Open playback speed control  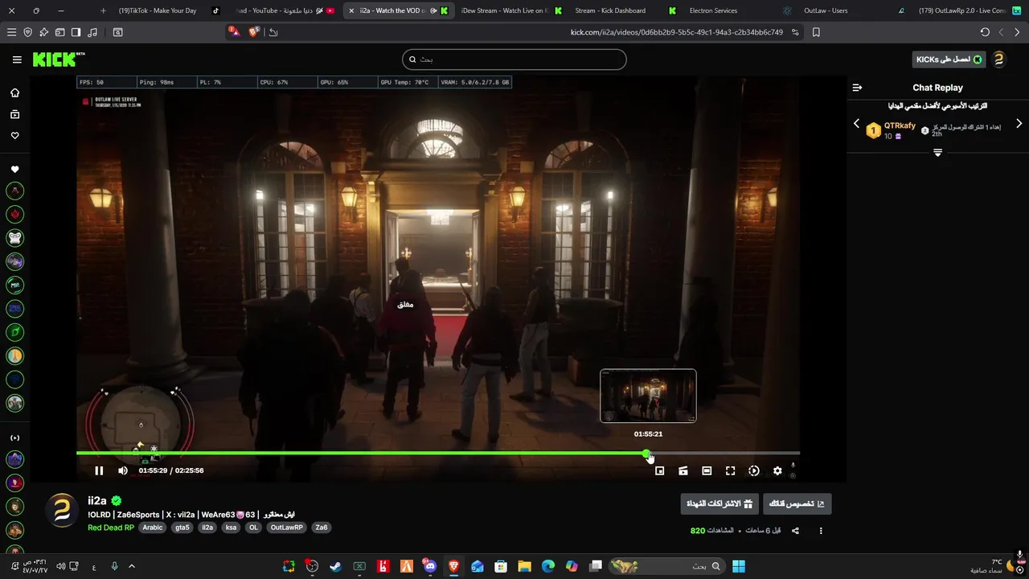tap(753, 470)
